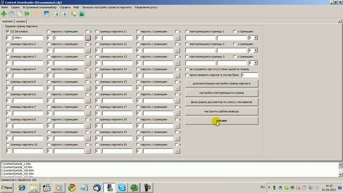
Task: Click the picture image toolbar icon
Action: 82,14
